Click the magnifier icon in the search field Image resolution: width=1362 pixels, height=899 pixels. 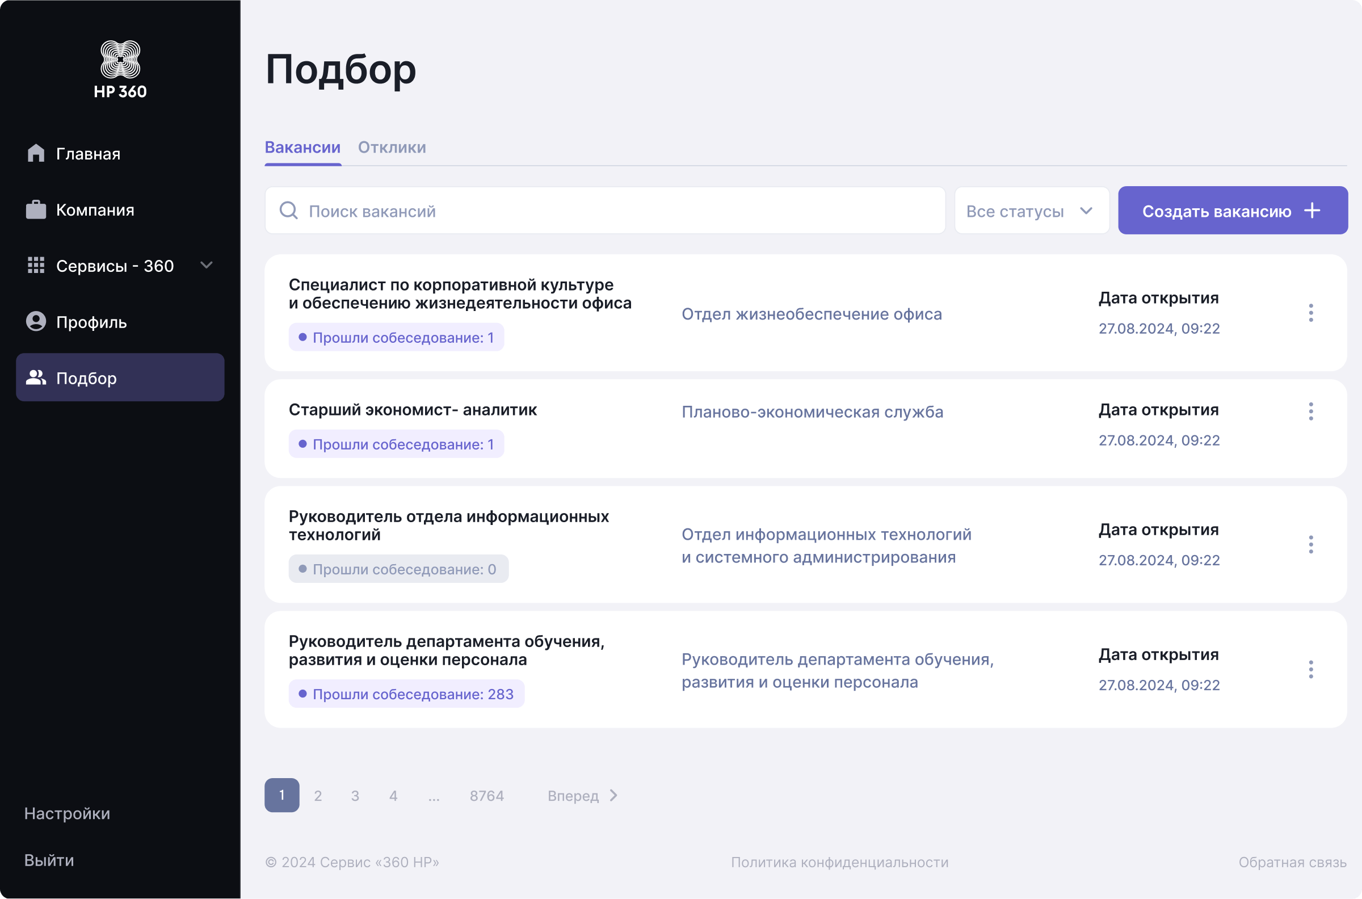pos(288,211)
